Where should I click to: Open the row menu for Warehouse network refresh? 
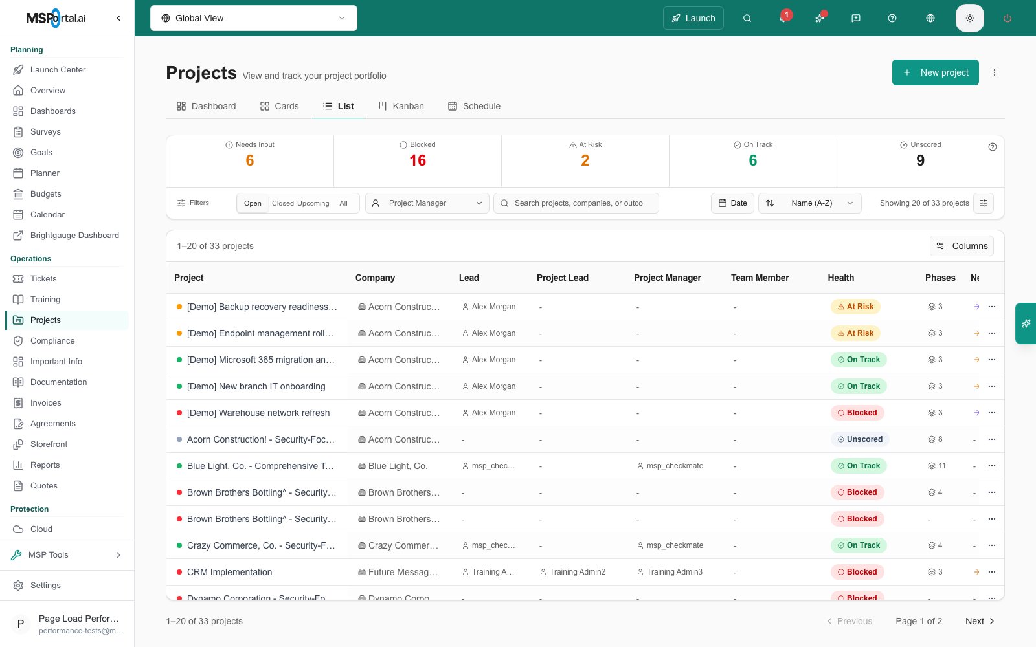point(992,413)
